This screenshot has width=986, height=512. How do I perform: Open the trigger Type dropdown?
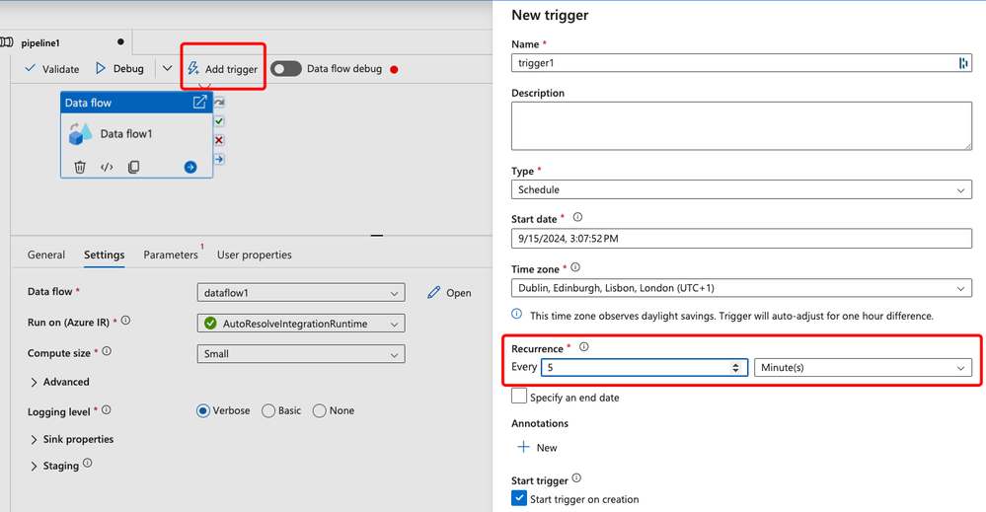coord(741,189)
